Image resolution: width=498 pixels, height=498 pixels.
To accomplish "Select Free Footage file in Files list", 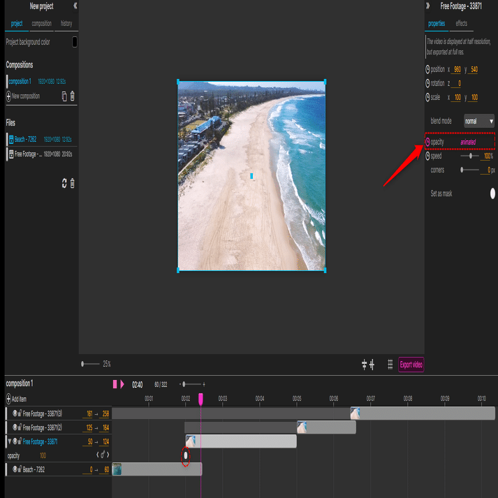I will [41, 154].
